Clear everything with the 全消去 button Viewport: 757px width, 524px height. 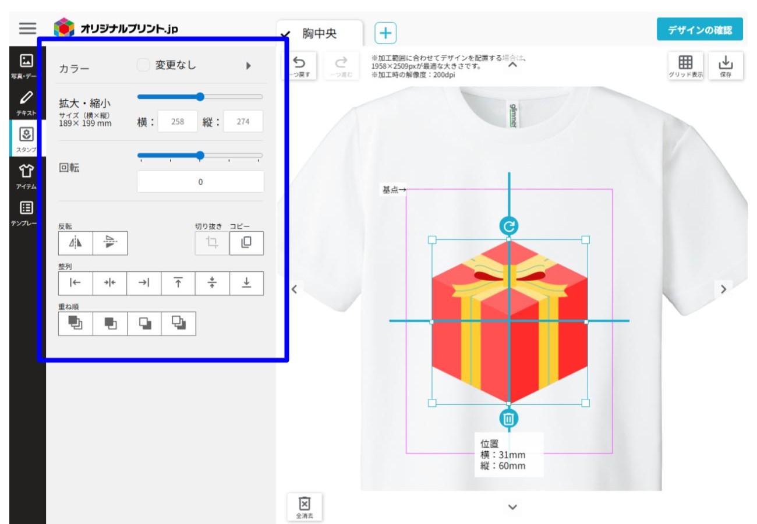[x=303, y=507]
